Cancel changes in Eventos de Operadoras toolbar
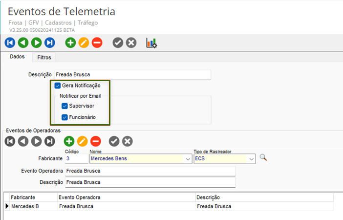Viewport: 343px width, 220px height. pyautogui.click(x=127, y=142)
